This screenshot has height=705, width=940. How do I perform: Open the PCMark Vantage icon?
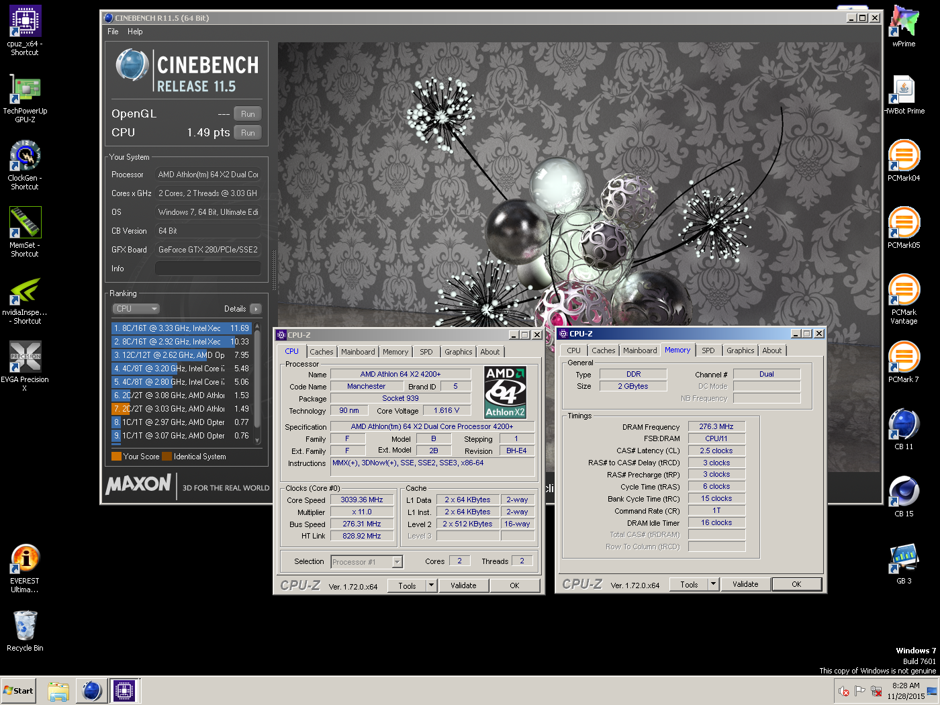click(x=904, y=299)
